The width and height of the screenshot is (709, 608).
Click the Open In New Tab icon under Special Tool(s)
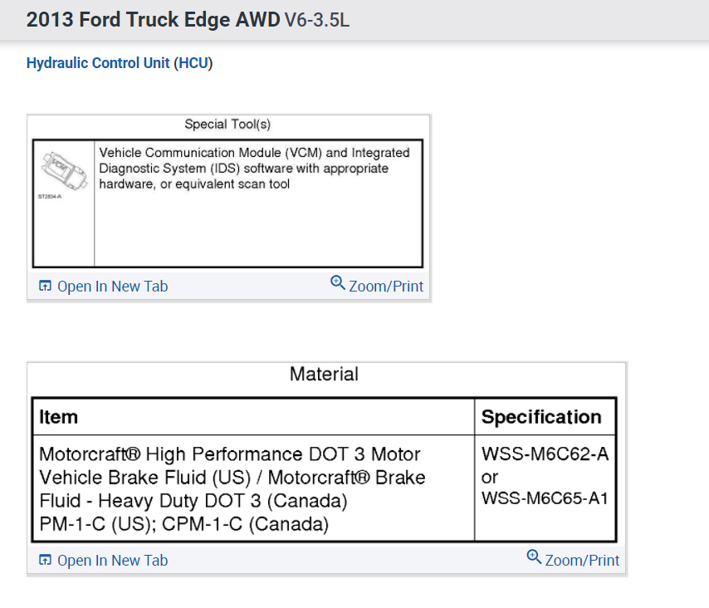[46, 287]
